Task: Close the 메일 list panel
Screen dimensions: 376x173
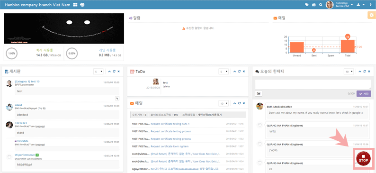Action: [x=244, y=103]
